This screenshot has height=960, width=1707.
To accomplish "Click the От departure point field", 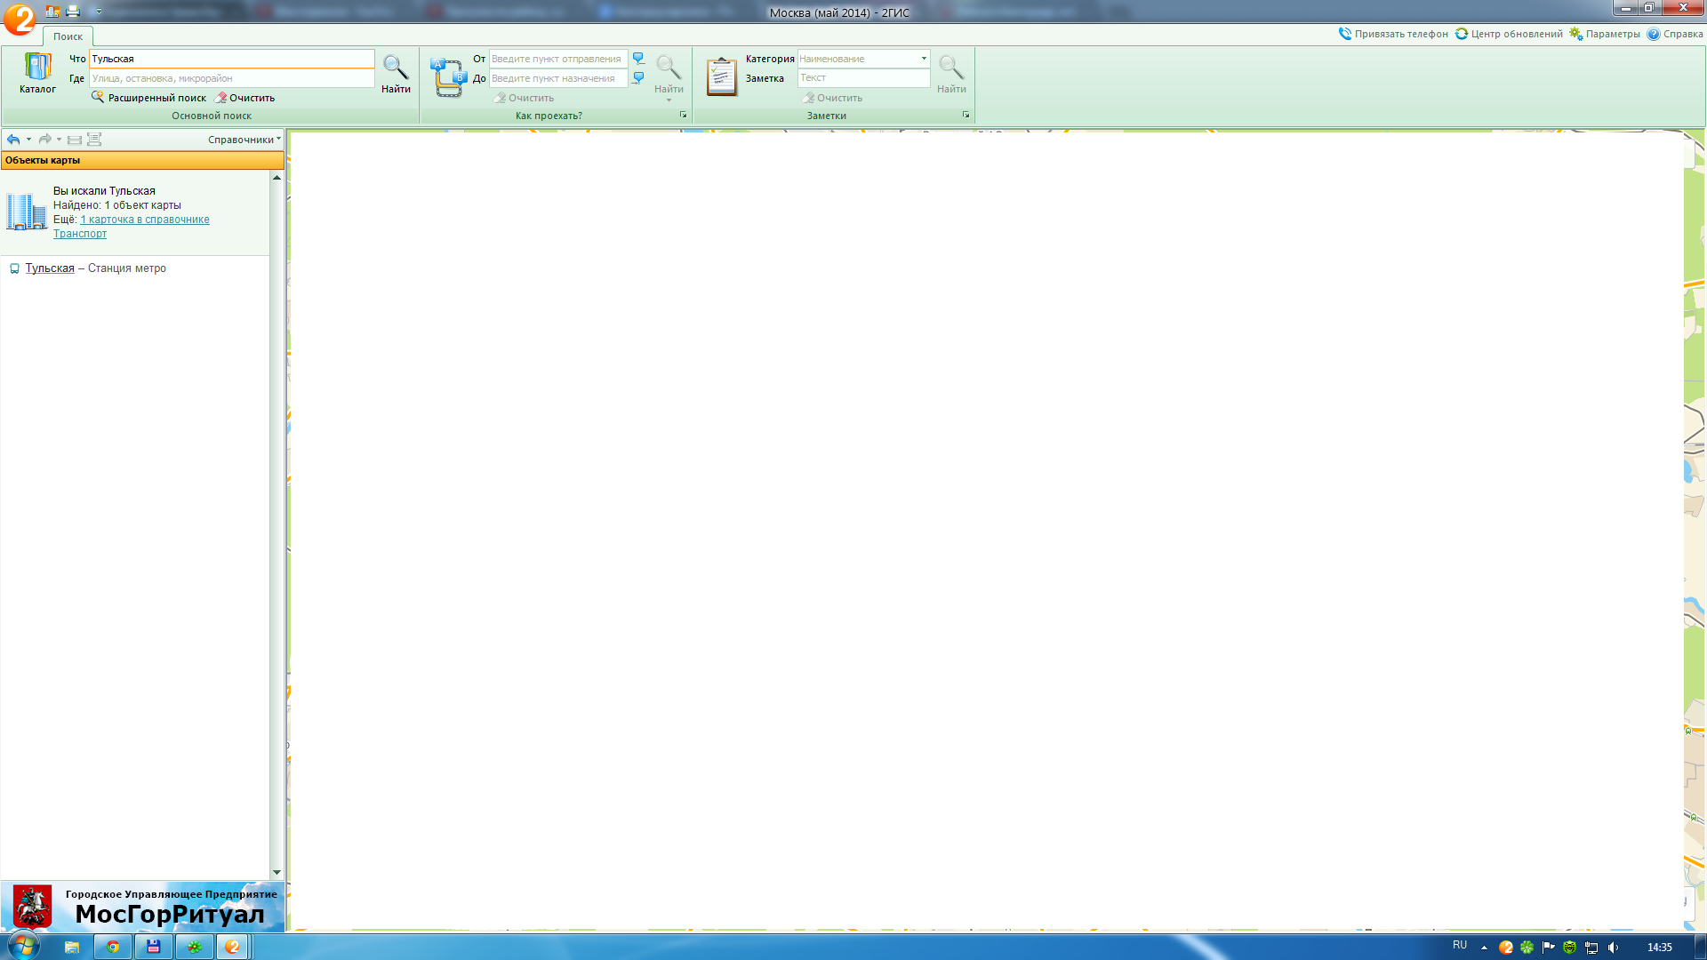I will 558,59.
